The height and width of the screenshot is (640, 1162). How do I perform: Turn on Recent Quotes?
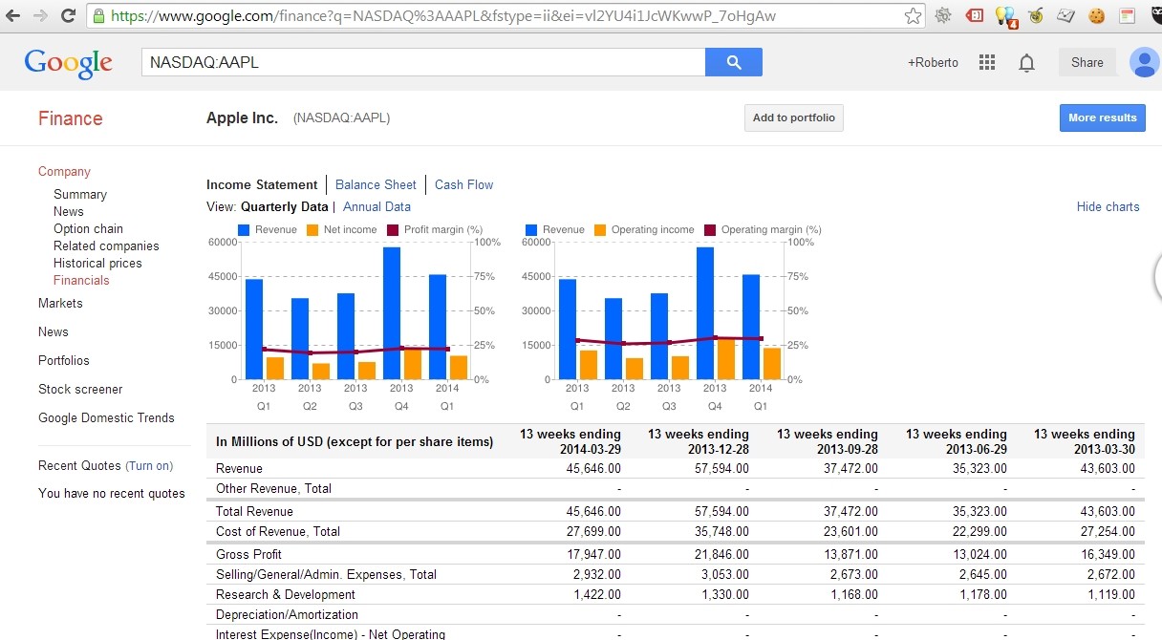click(x=149, y=466)
